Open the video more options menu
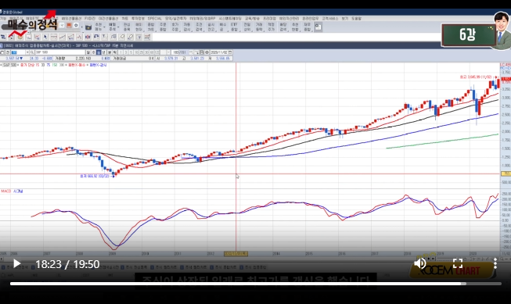This screenshot has height=304, width=511. [x=495, y=263]
